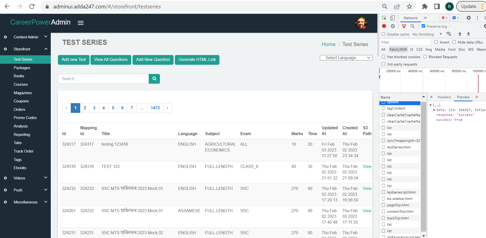Viewport: 486px width, 238px height.
Task: Switch to the Headers tab in DevTools
Action: (x=444, y=97)
